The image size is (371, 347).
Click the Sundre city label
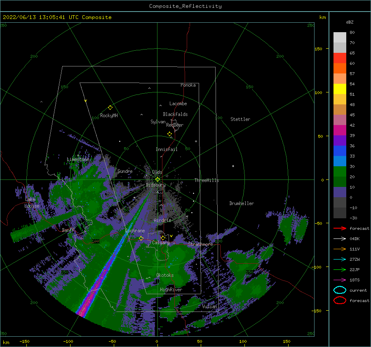point(125,171)
